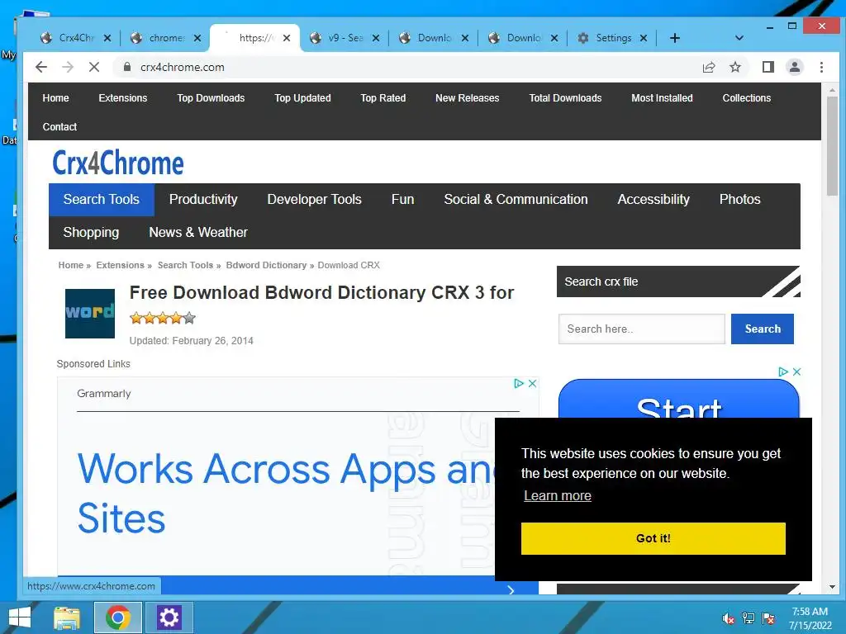
Task: Open Extensions in the top navigation
Action: [x=123, y=98]
